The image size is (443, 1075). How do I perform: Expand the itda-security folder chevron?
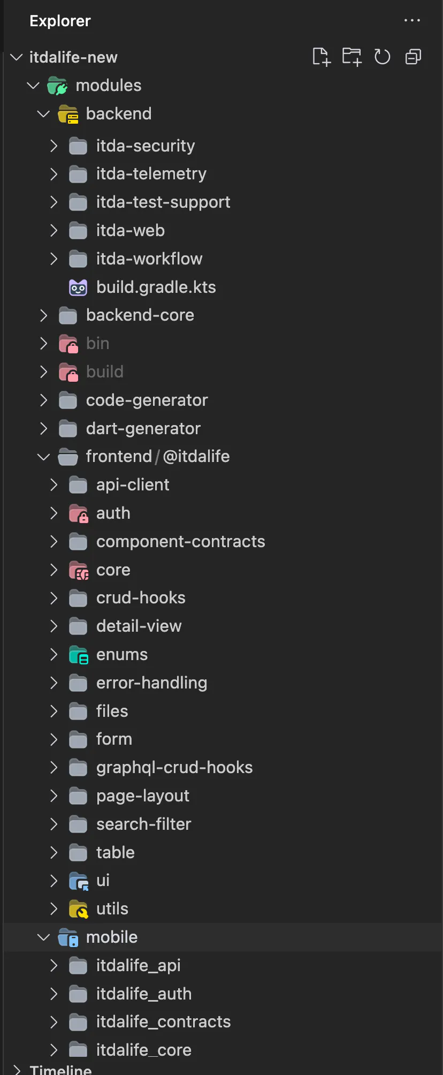point(54,146)
